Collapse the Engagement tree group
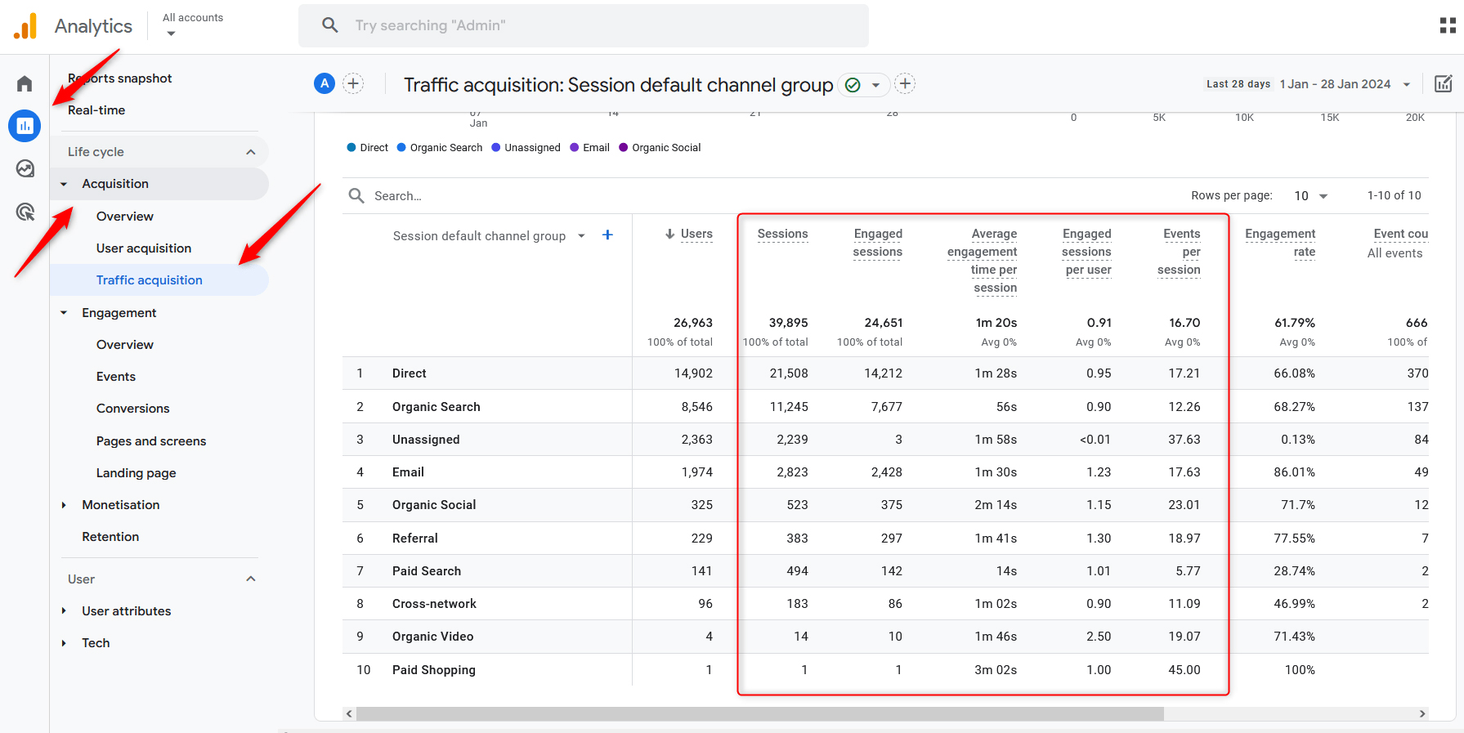1464x733 pixels. coord(64,313)
